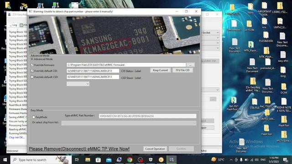Toggle the Override default CID checkbox

tap(32, 71)
